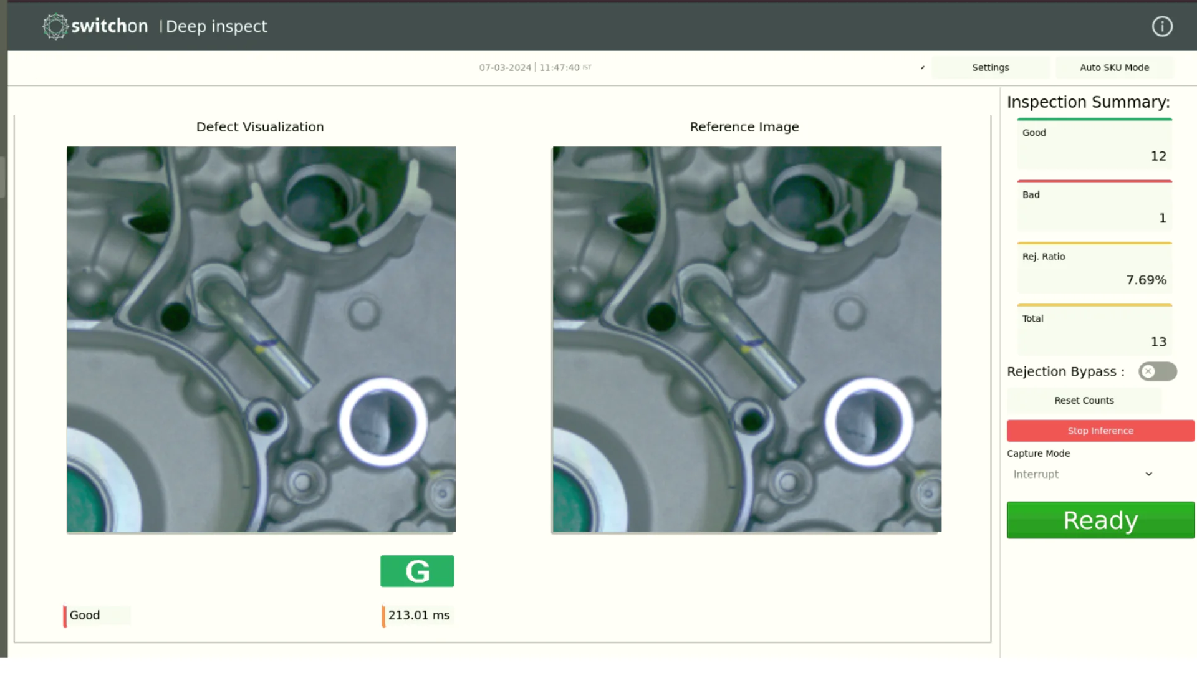The width and height of the screenshot is (1197, 673).
Task: Expand the chevron next to Settings
Action: pyautogui.click(x=922, y=67)
